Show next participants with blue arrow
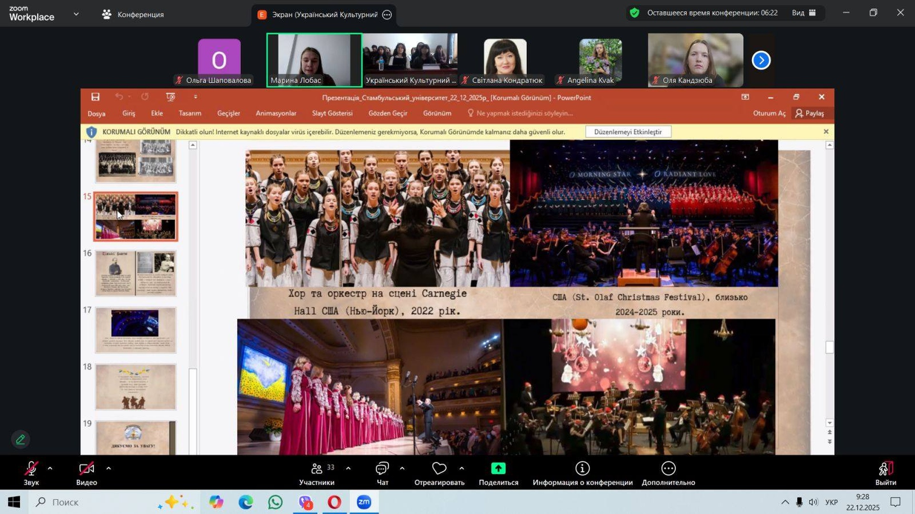The height and width of the screenshot is (514, 915). [x=761, y=60]
